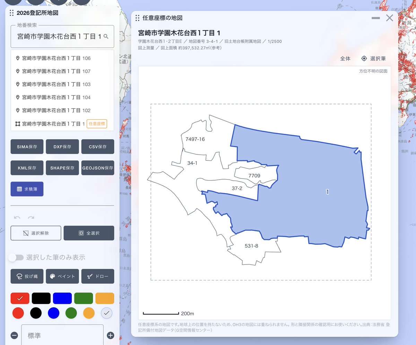Click the 地番検索 input field
416x345 pixels.
62,36
